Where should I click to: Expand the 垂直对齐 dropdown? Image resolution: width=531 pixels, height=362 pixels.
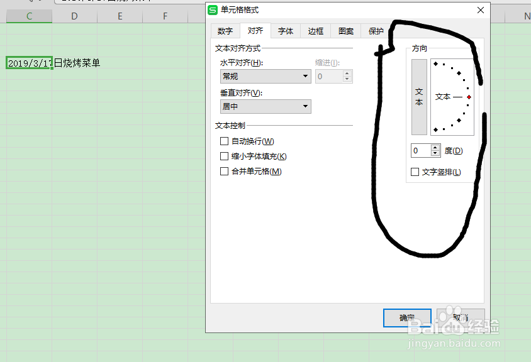click(265, 107)
